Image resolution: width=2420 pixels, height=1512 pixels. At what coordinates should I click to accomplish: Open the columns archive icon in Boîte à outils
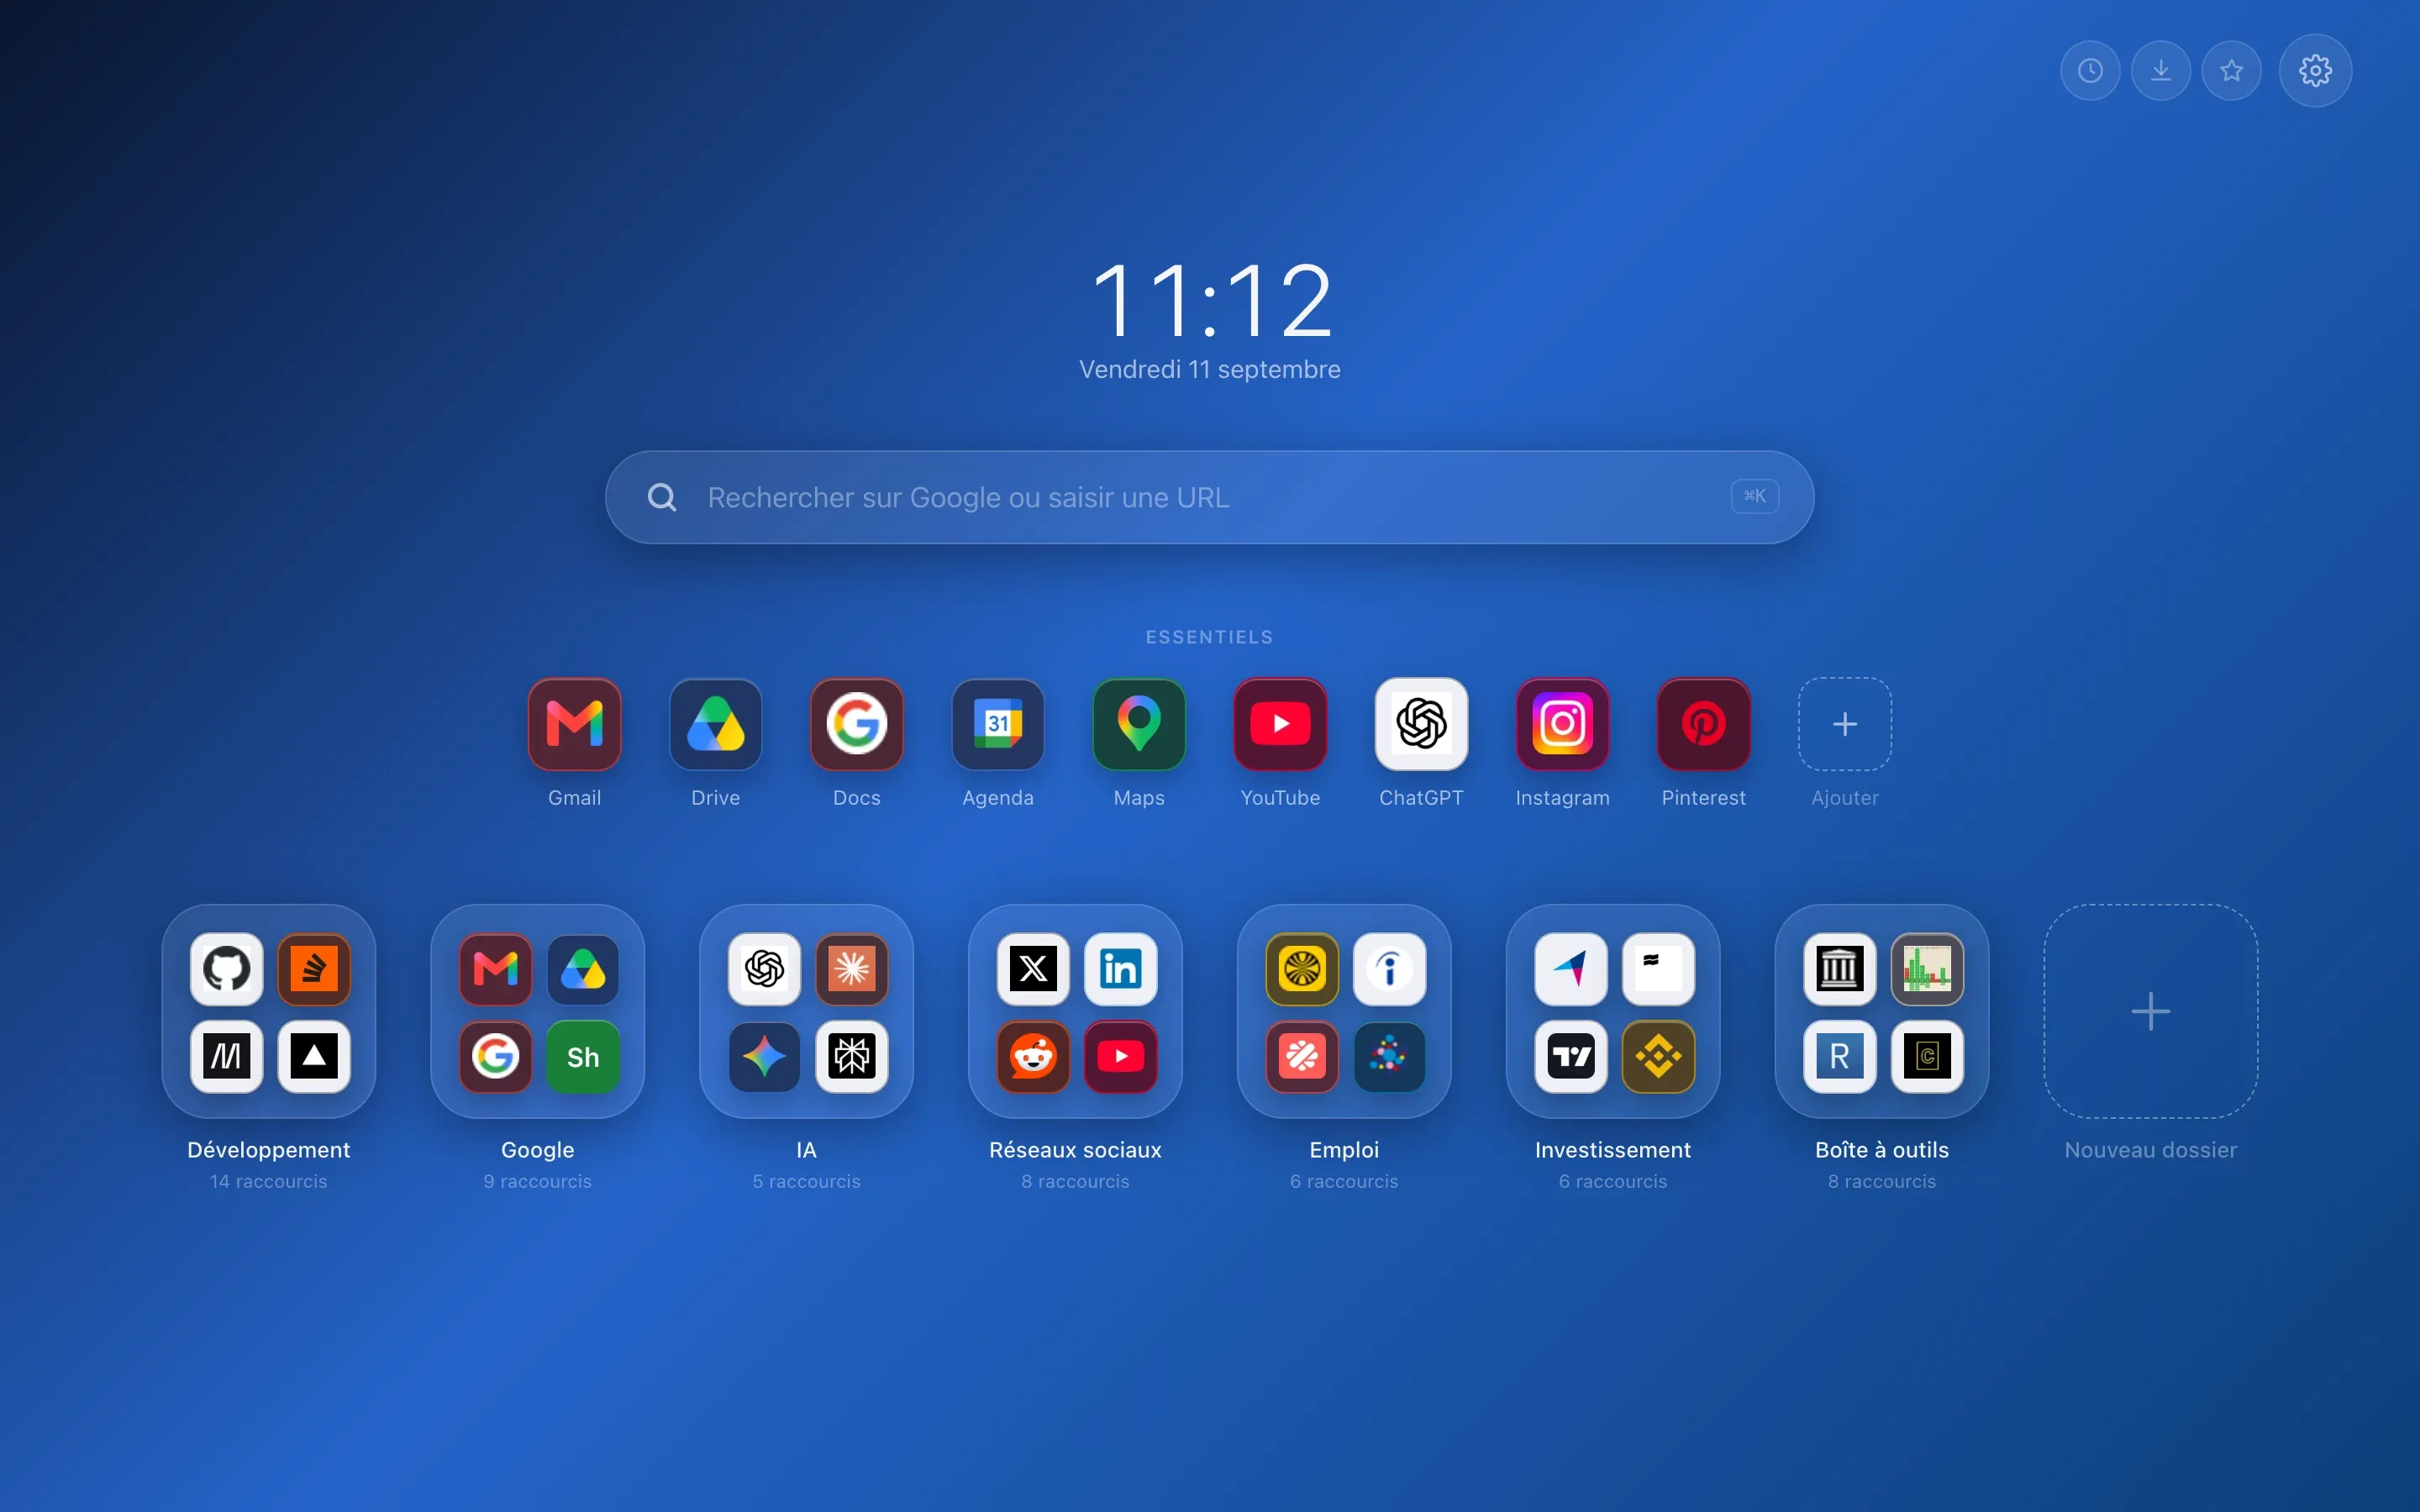coord(1840,969)
